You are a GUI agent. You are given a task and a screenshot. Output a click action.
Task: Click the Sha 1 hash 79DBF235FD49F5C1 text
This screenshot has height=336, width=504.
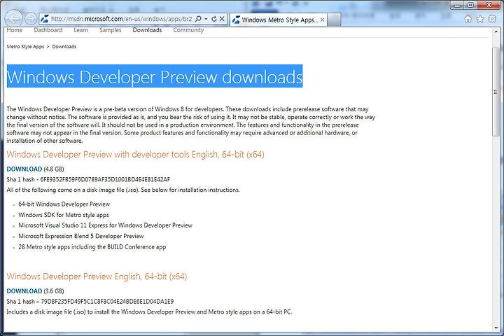[90, 301]
